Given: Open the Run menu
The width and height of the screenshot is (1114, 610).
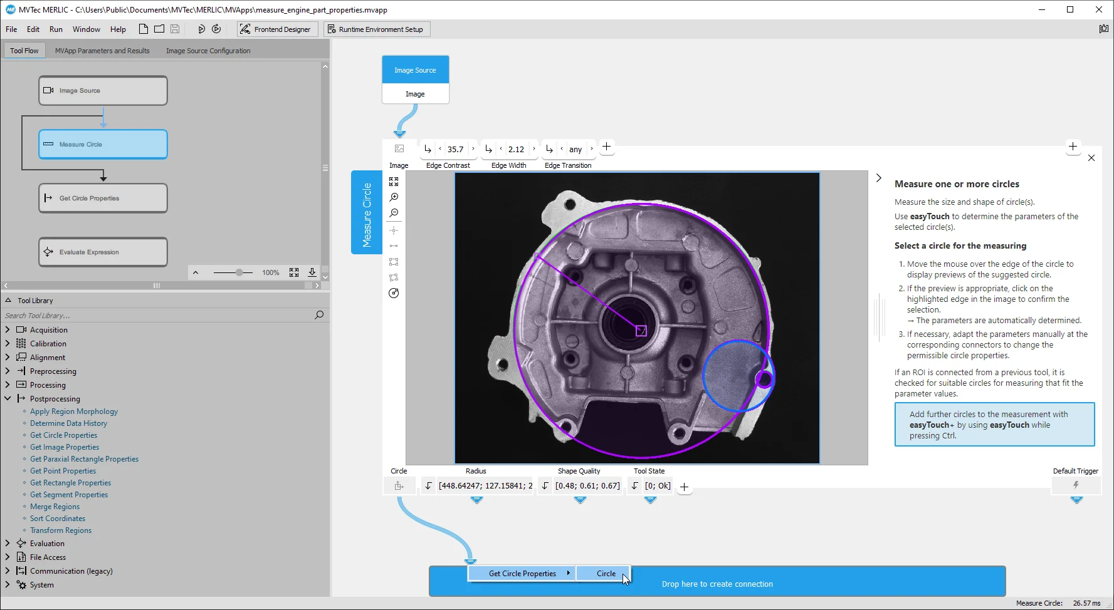Looking at the screenshot, I should click(56, 29).
